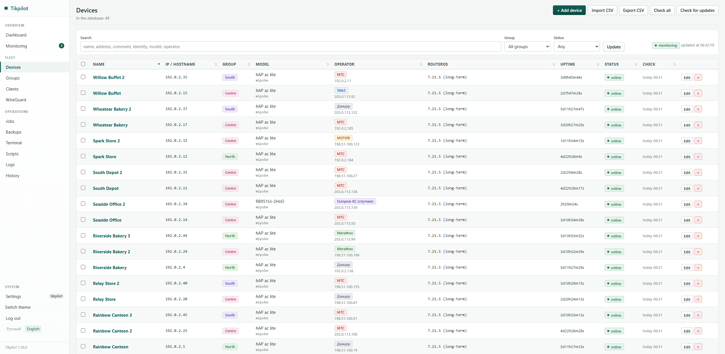This screenshot has height=354, width=725.
Task: Toggle the NAME column sort arrow
Action: tap(159, 64)
